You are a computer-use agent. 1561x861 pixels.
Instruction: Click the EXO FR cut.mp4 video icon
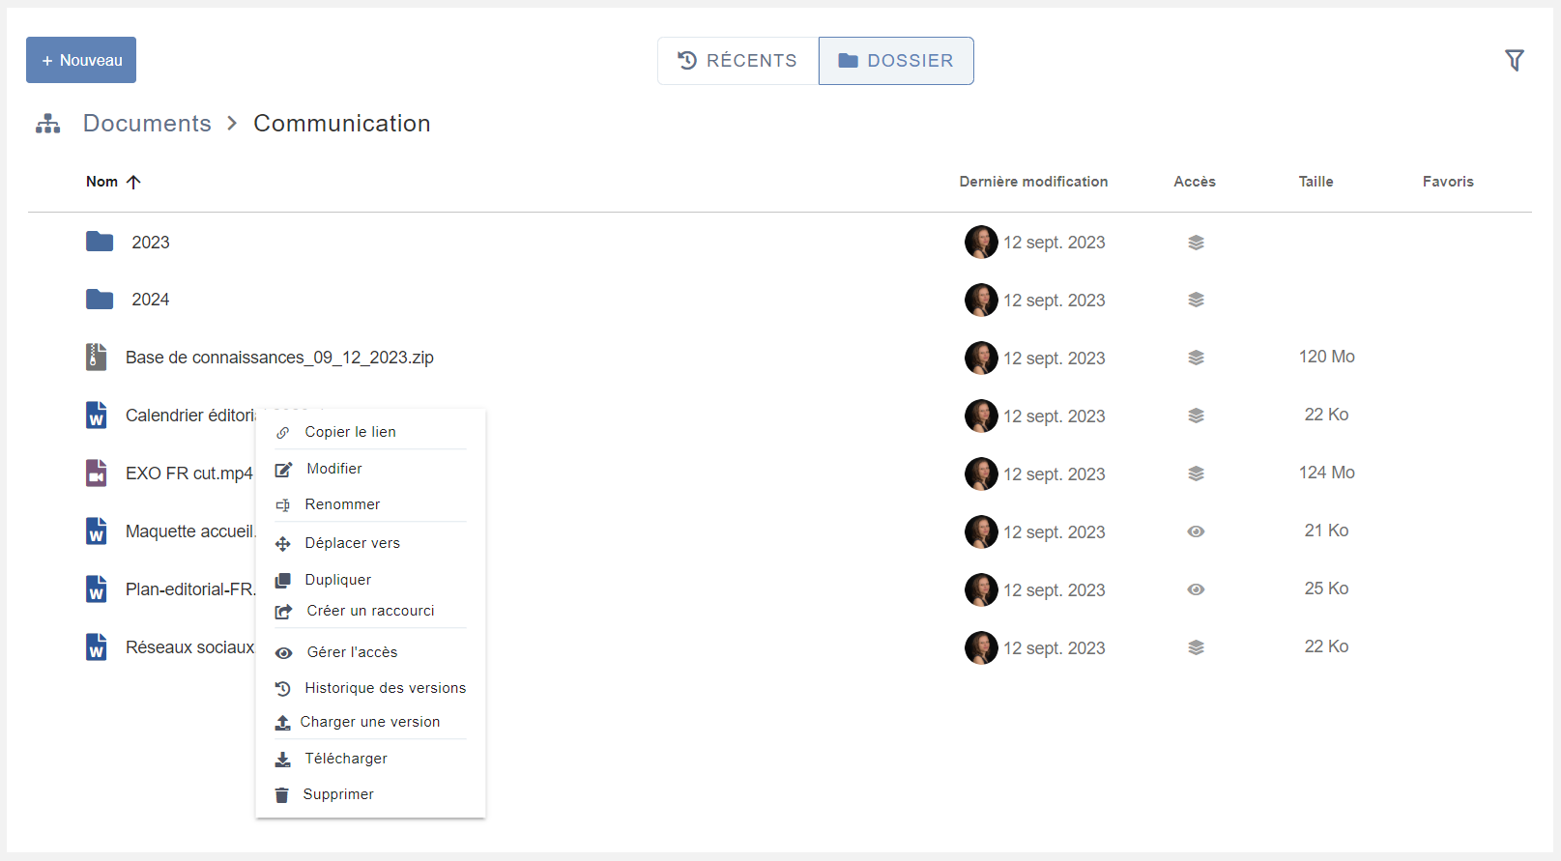pyautogui.click(x=96, y=474)
